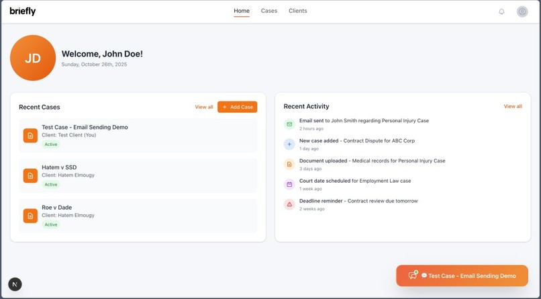
Task: Open the user profile avatar menu
Action: click(x=522, y=11)
